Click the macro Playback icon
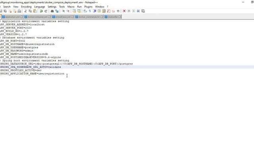 click(x=134, y=11)
